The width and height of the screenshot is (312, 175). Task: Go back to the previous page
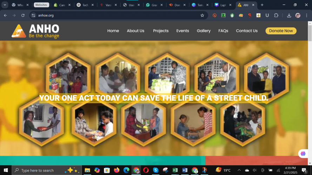point(5,15)
